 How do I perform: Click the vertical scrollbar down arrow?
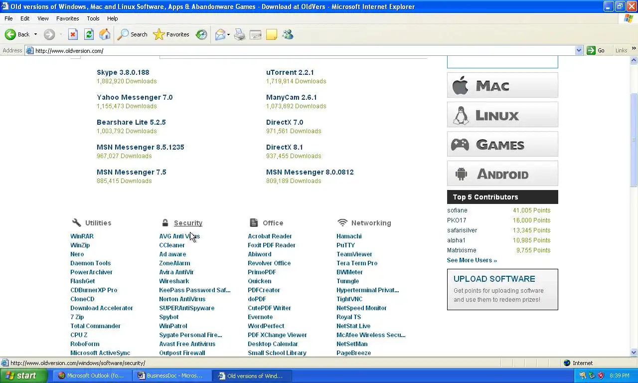(634, 352)
